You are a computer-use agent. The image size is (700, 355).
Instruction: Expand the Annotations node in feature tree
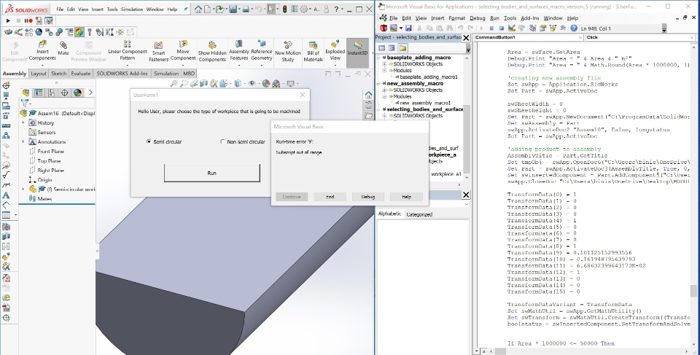click(23, 141)
